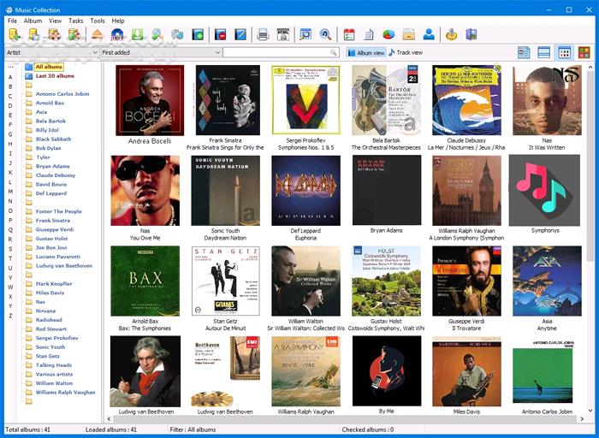
Task: Open the Album menu
Action: pyautogui.click(x=33, y=21)
